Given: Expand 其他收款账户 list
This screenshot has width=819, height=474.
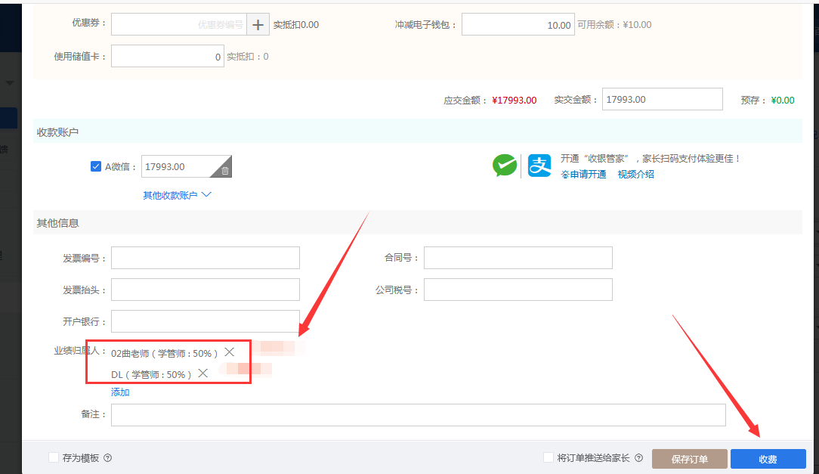Looking at the screenshot, I should tap(177, 195).
